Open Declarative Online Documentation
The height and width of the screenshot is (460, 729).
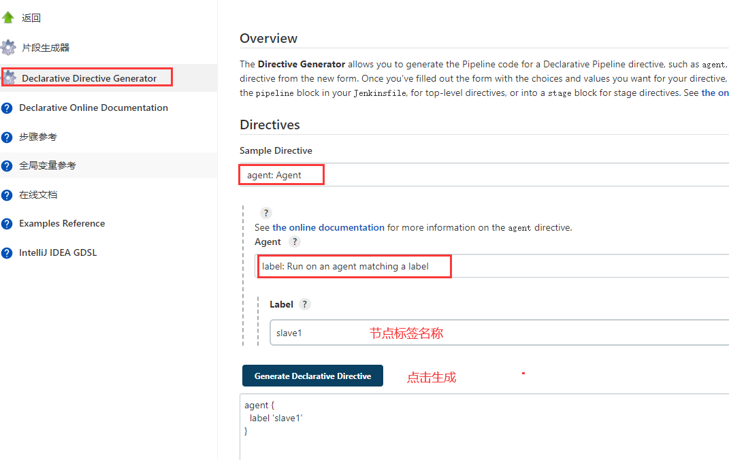tap(93, 108)
